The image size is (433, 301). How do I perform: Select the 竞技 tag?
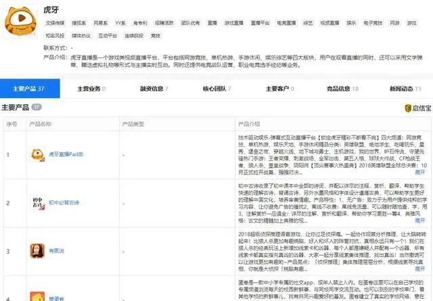tap(156, 36)
